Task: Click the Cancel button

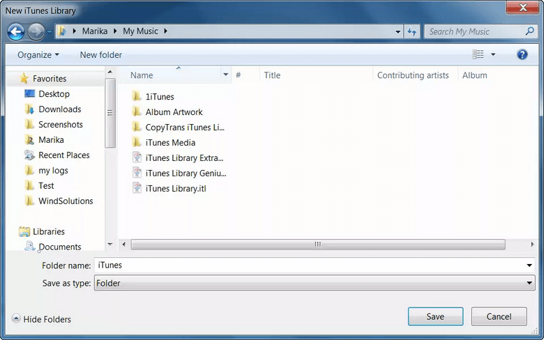Action: [x=499, y=316]
